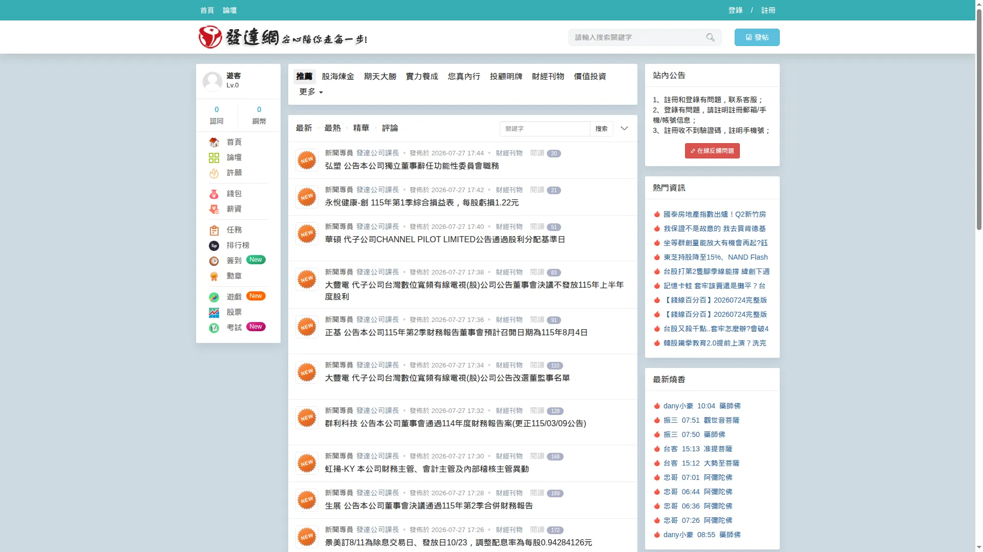Click NEW badge icon beside 生展 post
The image size is (983, 552).
pos(307,500)
